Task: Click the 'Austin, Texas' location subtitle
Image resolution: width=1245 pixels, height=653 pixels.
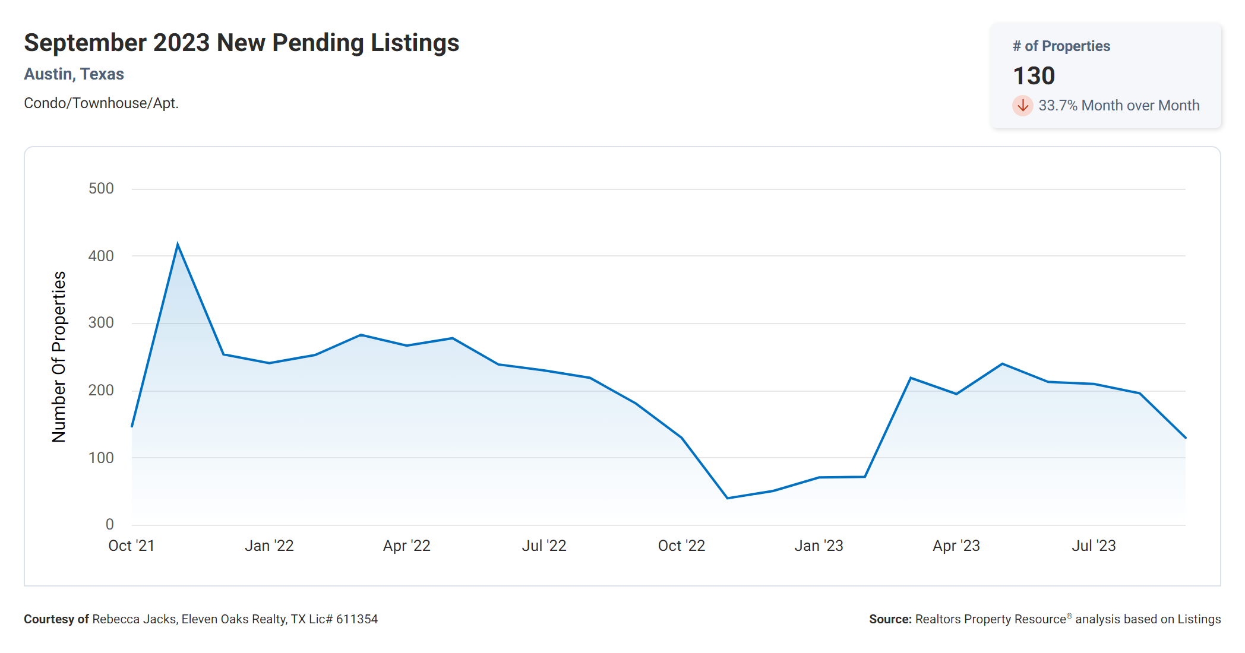Action: click(74, 74)
